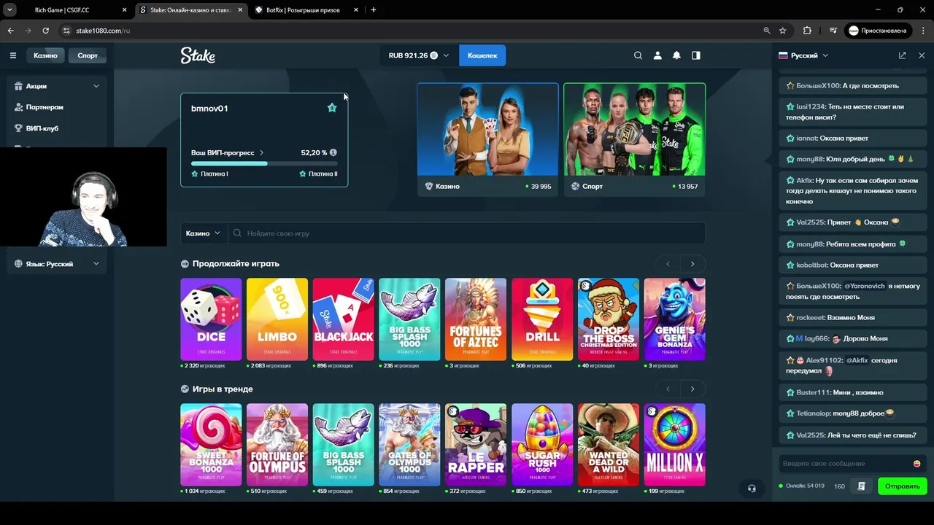Open the user profile icon
The image size is (934, 525).
click(x=657, y=55)
